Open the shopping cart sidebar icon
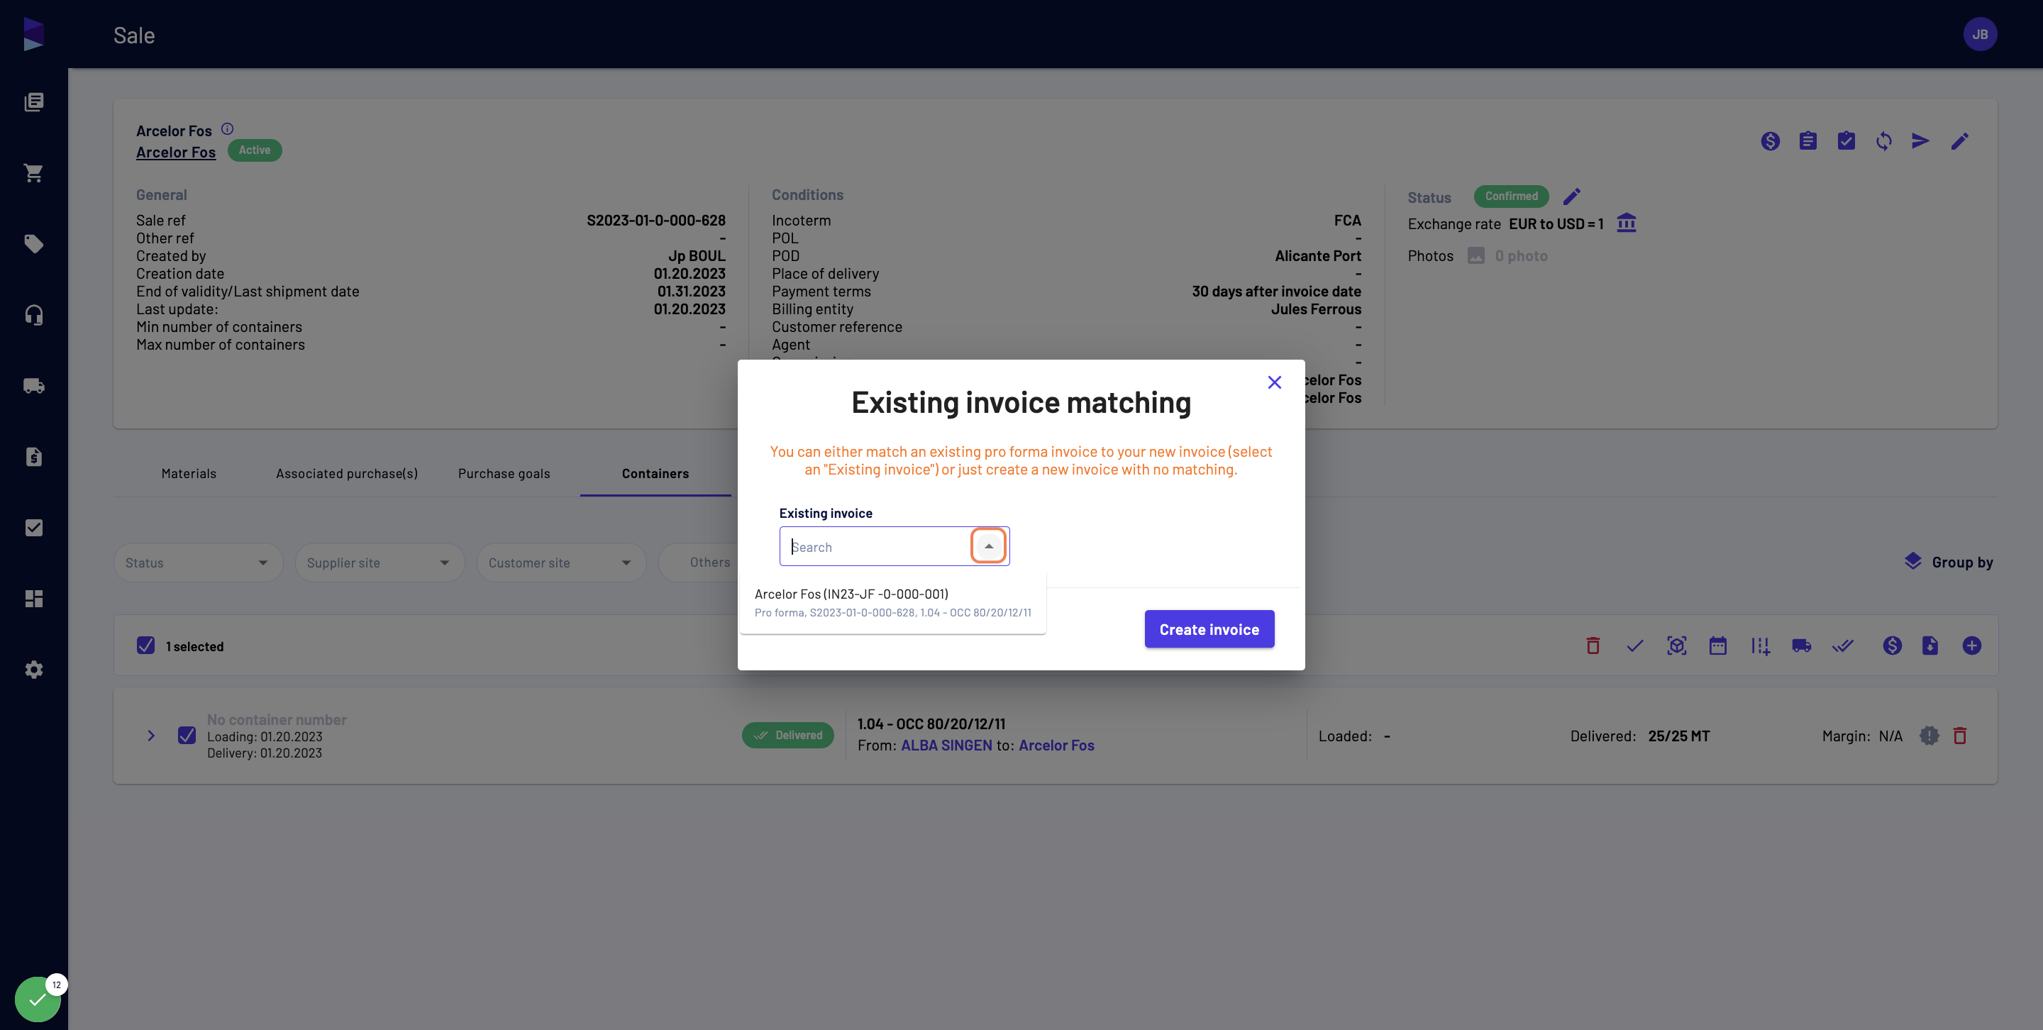The image size is (2043, 1030). pyautogui.click(x=33, y=173)
